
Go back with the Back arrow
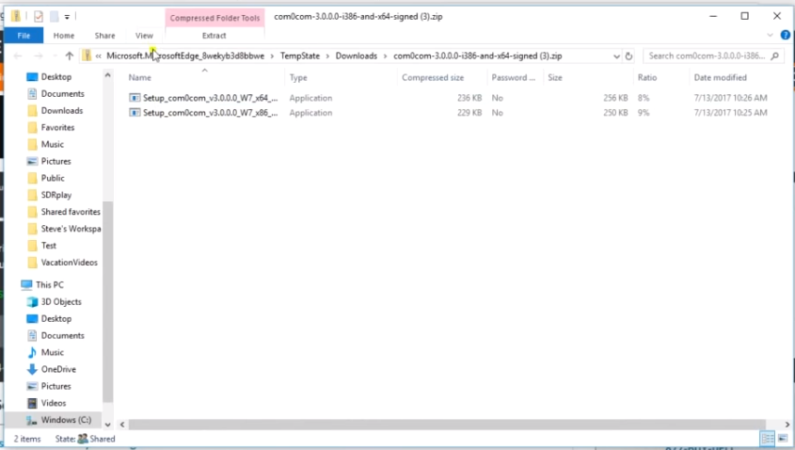point(18,56)
